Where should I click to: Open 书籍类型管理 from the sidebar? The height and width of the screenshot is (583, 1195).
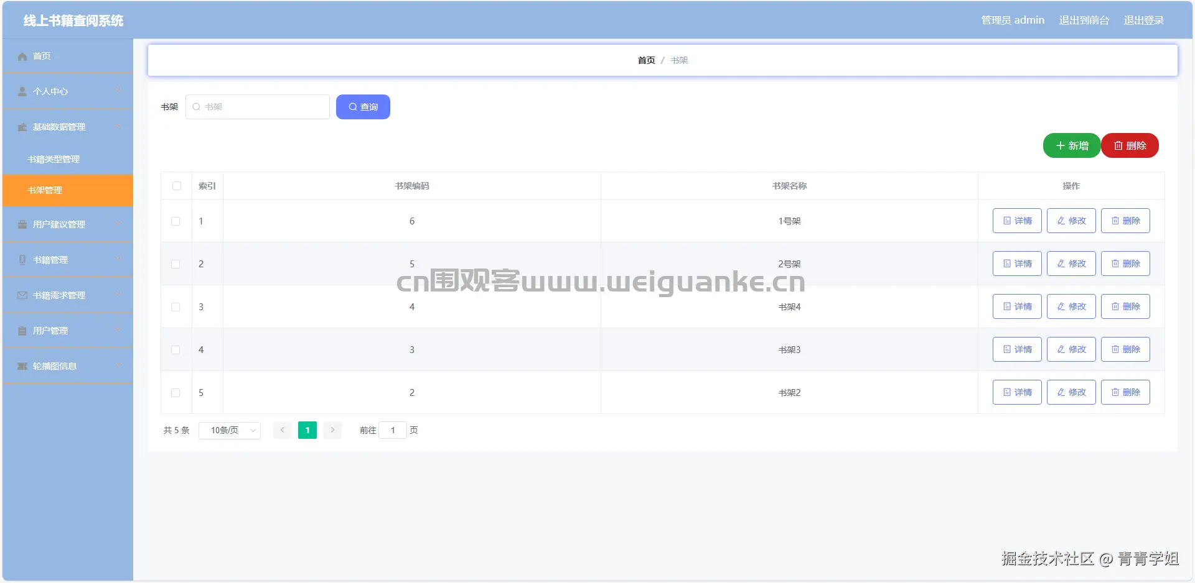pos(53,159)
